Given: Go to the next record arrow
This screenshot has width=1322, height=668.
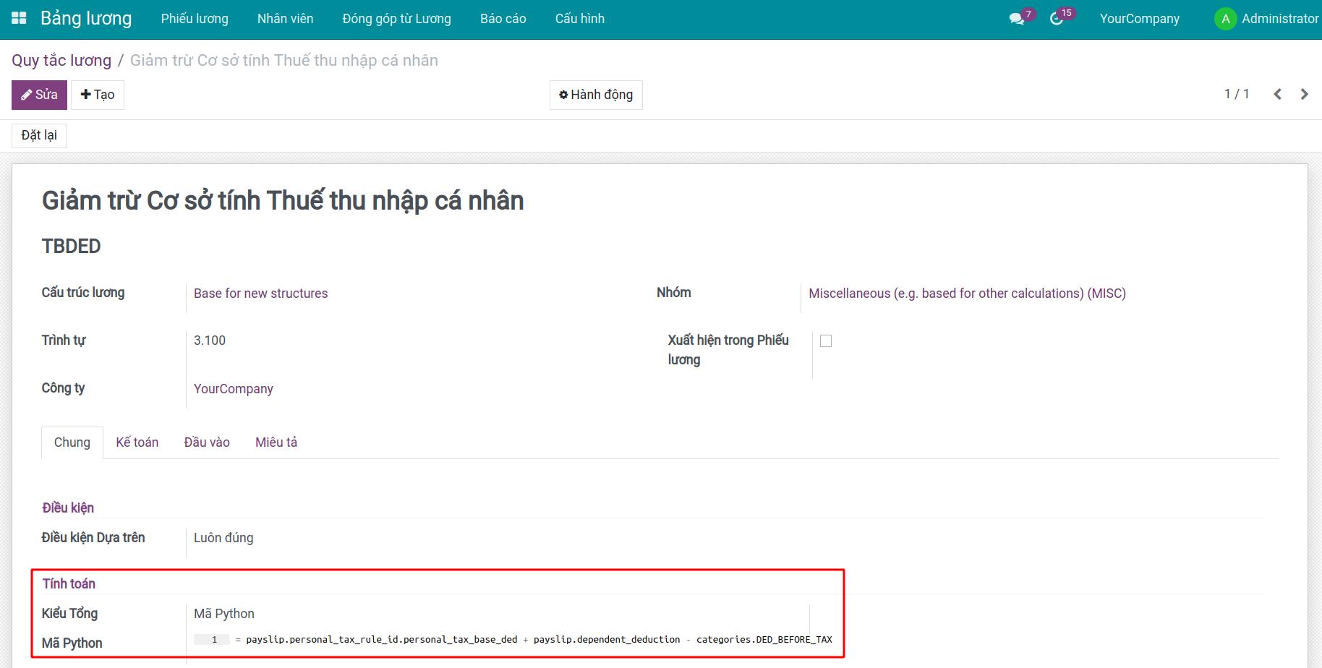Looking at the screenshot, I should [x=1304, y=95].
